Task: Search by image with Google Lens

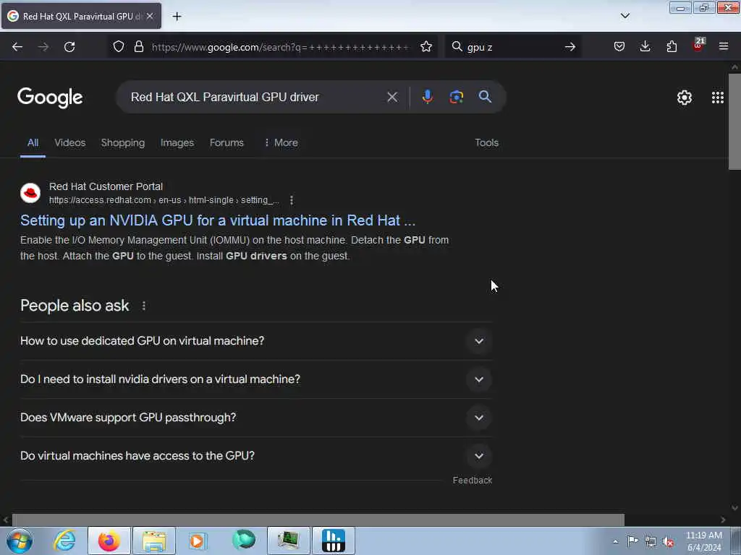Action: (x=456, y=98)
